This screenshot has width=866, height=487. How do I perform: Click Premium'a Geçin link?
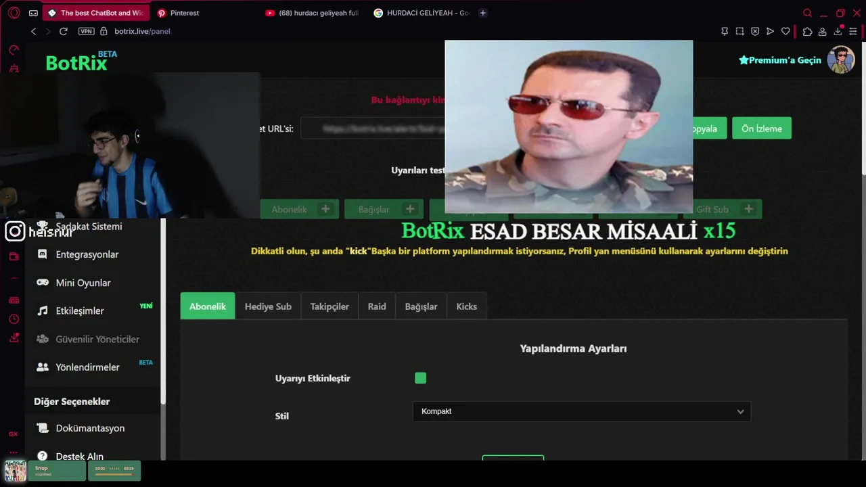coord(780,60)
